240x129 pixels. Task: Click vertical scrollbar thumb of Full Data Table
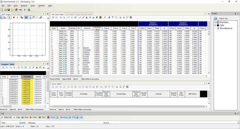pyautogui.click(x=209, y=34)
